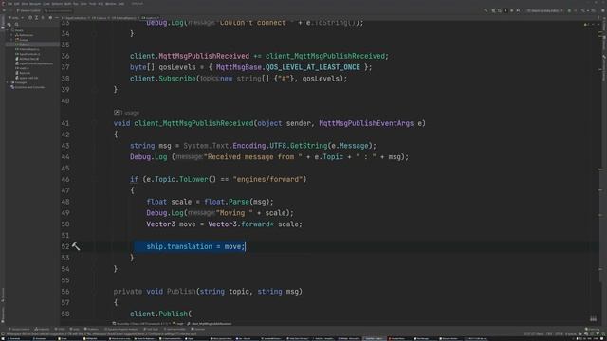Open the Explorer view selector dropdown
The width and height of the screenshot is (607, 341).
[16, 17]
